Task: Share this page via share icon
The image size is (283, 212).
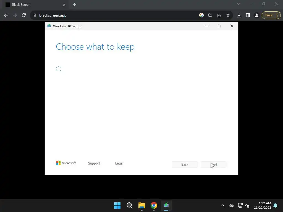Action: [219, 15]
